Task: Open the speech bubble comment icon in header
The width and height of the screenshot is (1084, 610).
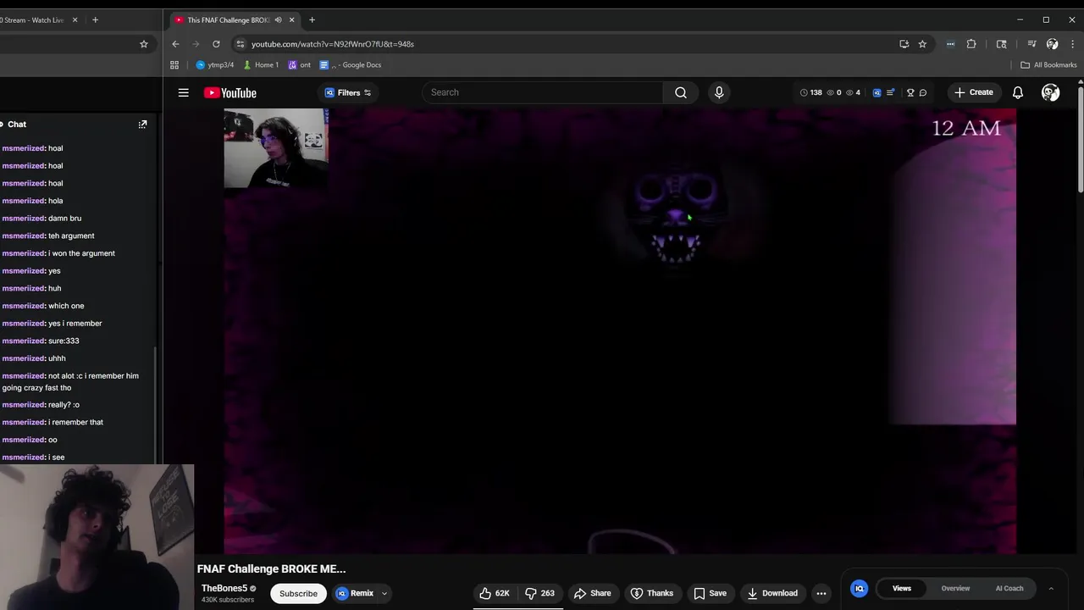Action: 923,92
